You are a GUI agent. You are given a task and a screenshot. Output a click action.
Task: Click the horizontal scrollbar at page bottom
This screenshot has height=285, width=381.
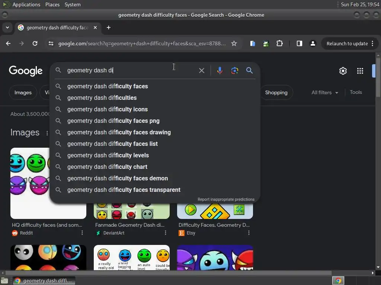(x=168, y=273)
